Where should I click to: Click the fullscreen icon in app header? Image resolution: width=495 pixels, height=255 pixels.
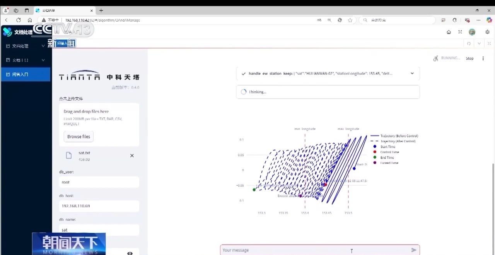(x=460, y=32)
